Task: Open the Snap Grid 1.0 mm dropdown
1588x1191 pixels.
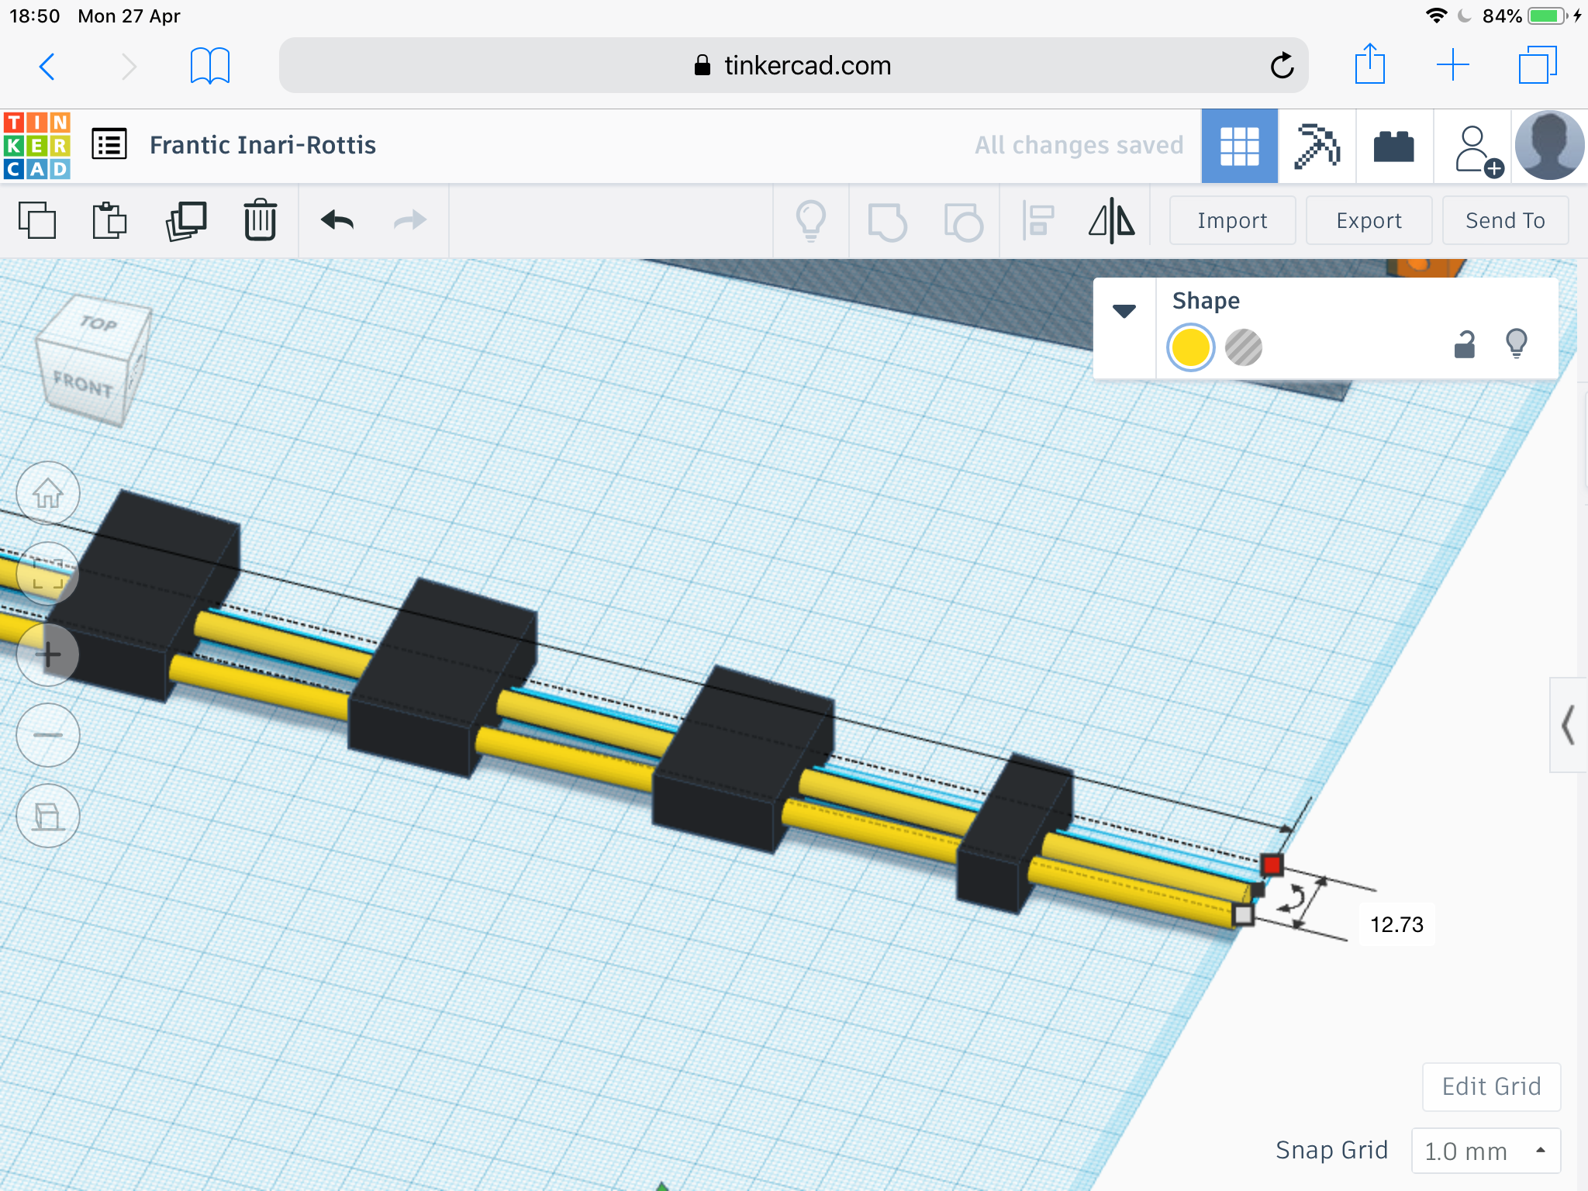Action: click(1486, 1151)
